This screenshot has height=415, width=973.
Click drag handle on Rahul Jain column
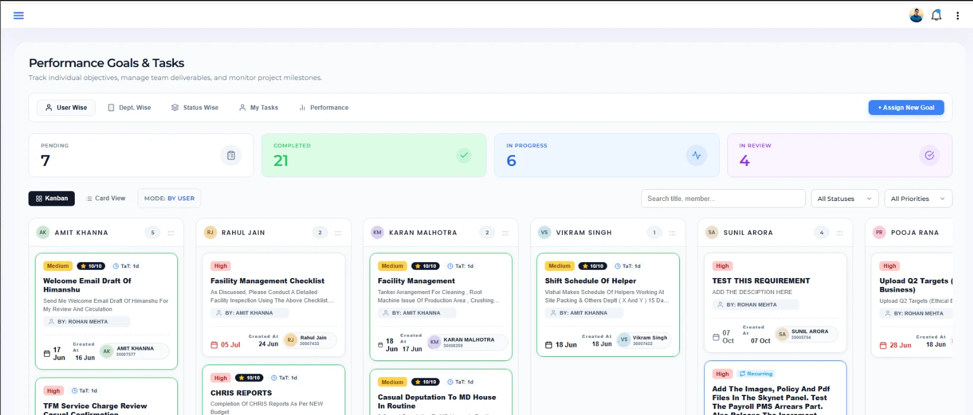[x=338, y=233]
